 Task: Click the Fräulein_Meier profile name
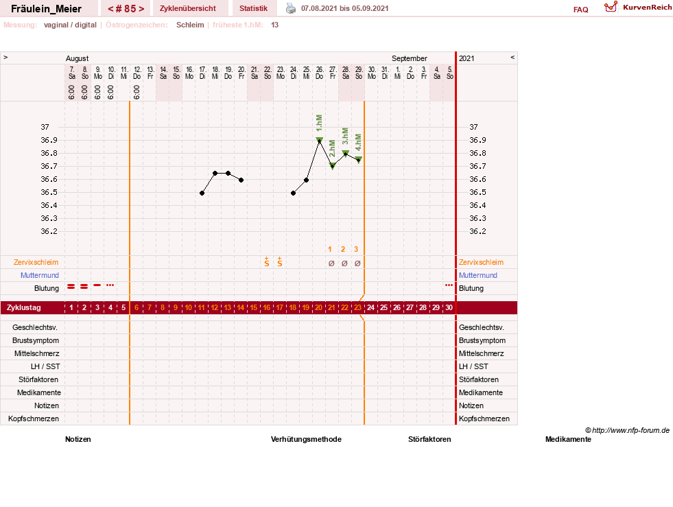47,9
